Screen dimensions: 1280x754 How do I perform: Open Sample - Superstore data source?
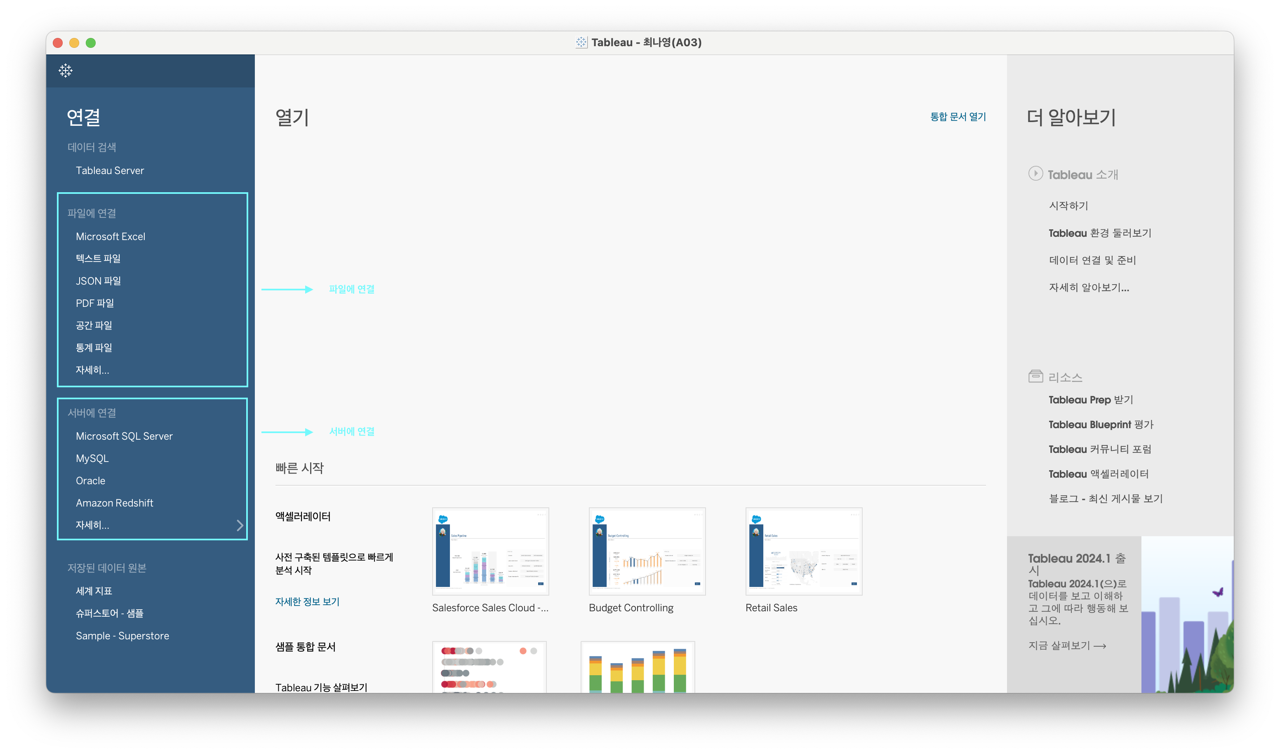122,636
